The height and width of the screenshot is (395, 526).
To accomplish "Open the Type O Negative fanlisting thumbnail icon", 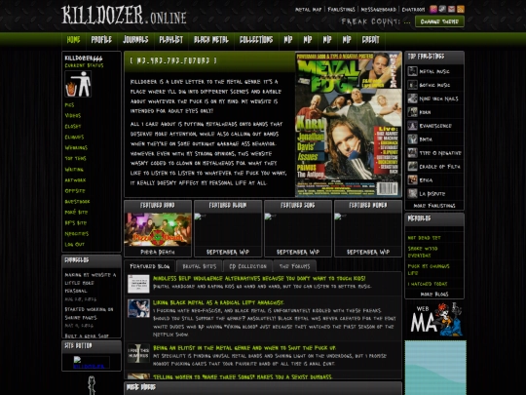I will (412, 153).
